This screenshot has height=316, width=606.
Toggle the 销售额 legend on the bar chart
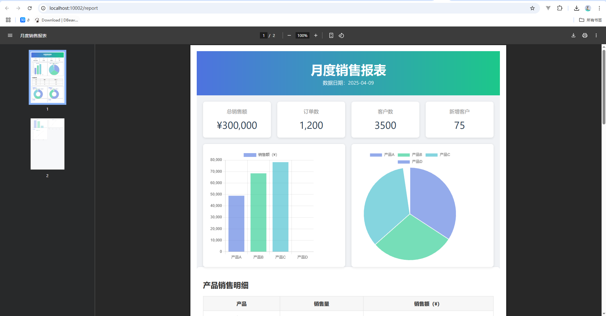260,155
